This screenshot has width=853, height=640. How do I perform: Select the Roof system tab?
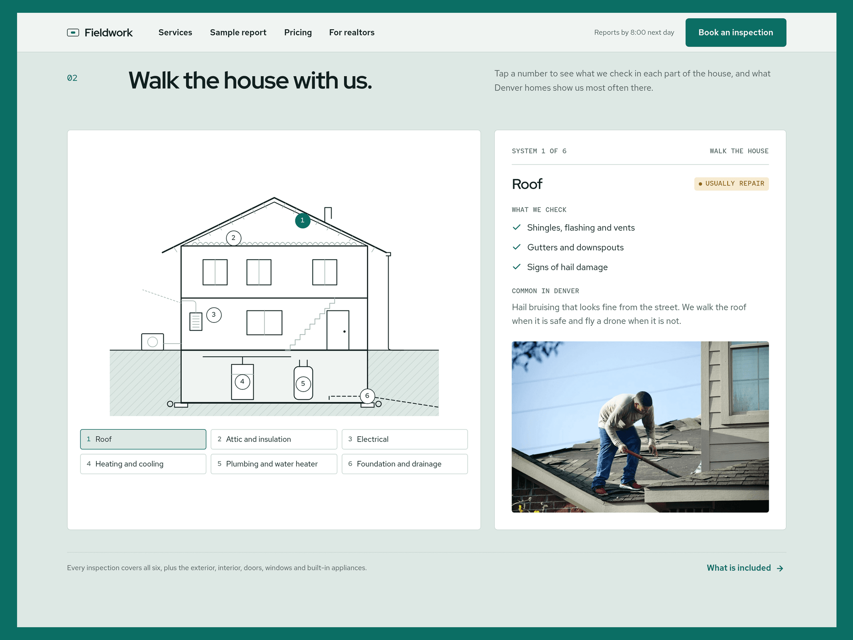click(x=143, y=439)
